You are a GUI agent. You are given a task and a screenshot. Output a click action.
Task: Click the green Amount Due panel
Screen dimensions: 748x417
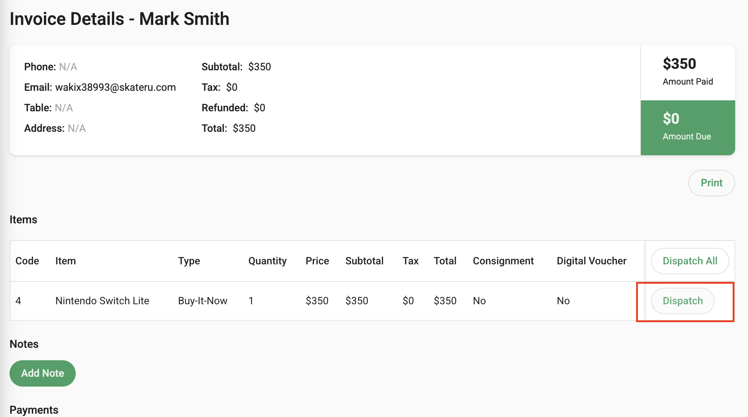(x=687, y=127)
